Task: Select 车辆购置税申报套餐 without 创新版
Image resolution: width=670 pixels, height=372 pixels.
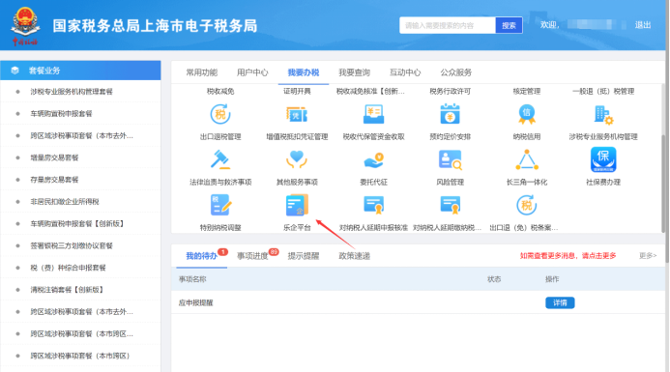Action: pyautogui.click(x=61, y=114)
